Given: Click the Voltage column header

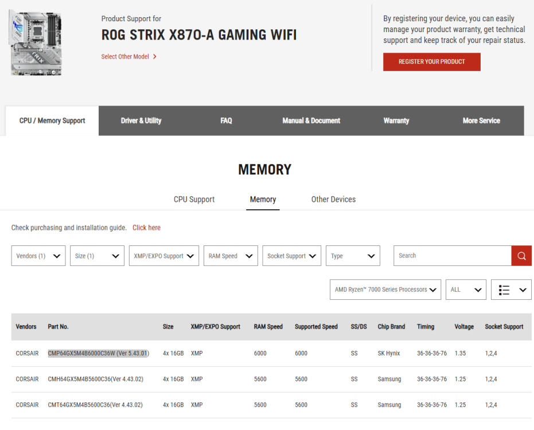Looking at the screenshot, I should [x=464, y=327].
